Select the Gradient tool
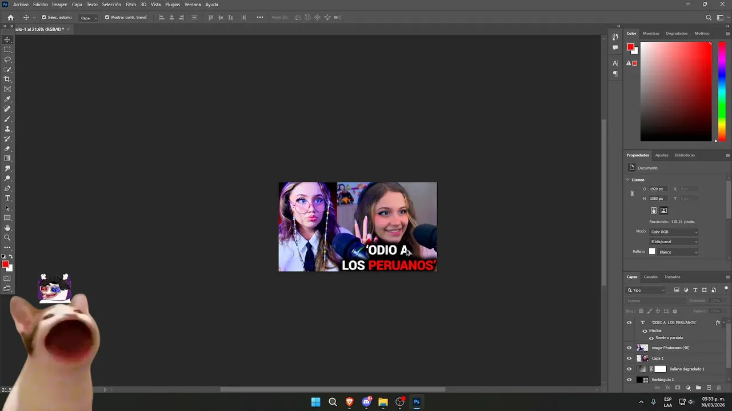Image resolution: width=732 pixels, height=411 pixels. pyautogui.click(x=7, y=159)
